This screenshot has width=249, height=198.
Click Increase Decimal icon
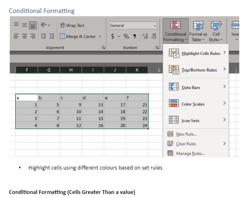pyautogui.click(x=145, y=37)
